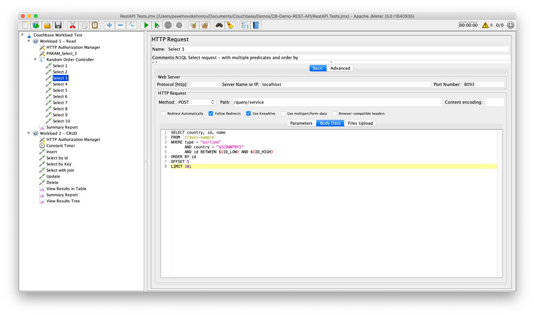
Task: Click the vertical split-pane divider handle
Action: 145,161
